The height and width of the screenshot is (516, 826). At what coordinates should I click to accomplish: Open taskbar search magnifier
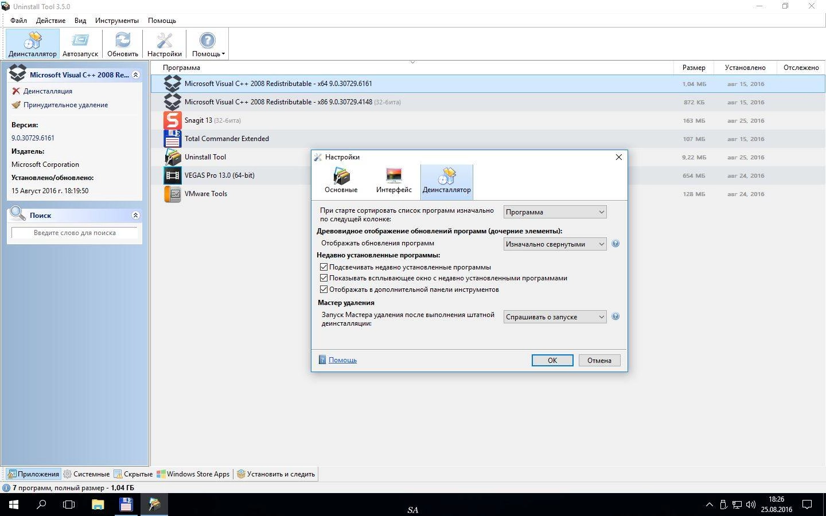(x=41, y=505)
